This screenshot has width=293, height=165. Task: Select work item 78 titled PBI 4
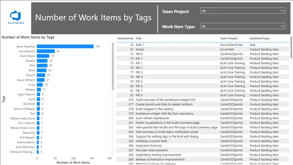click(202, 77)
